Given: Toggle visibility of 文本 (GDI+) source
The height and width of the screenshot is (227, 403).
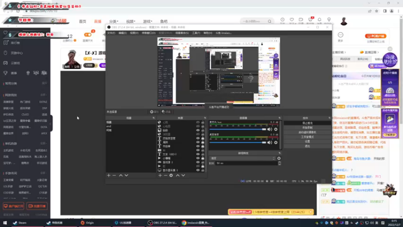Looking at the screenshot, I should click(198, 154).
